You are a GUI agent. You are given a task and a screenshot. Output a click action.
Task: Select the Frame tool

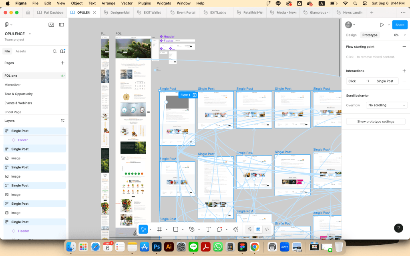click(159, 229)
